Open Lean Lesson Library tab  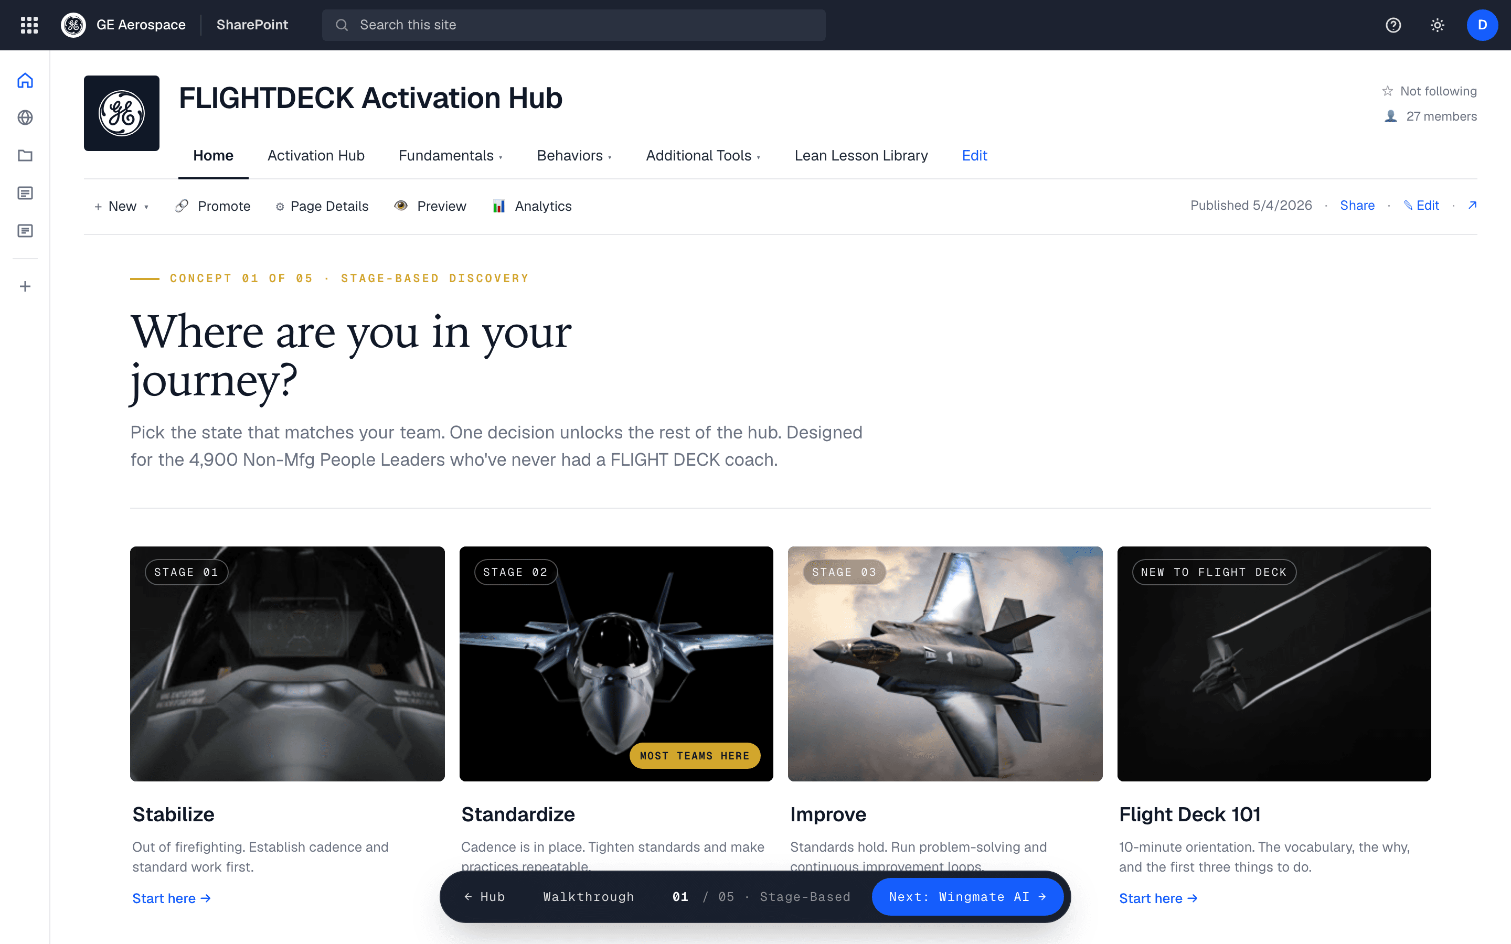pyautogui.click(x=861, y=155)
